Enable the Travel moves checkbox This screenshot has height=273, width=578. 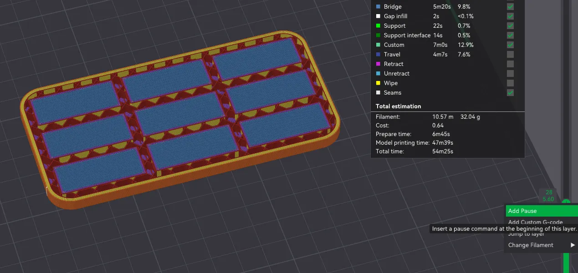click(x=511, y=55)
